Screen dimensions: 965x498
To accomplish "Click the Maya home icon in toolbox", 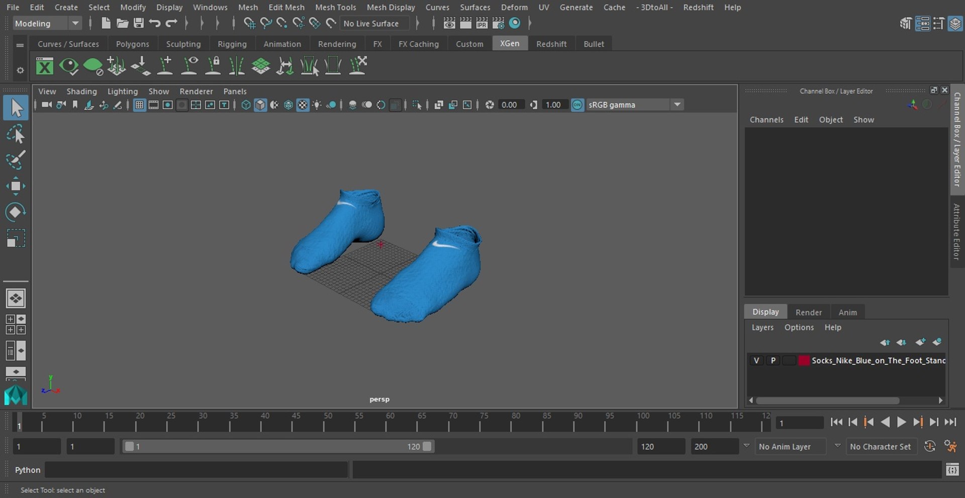I will 16,395.
